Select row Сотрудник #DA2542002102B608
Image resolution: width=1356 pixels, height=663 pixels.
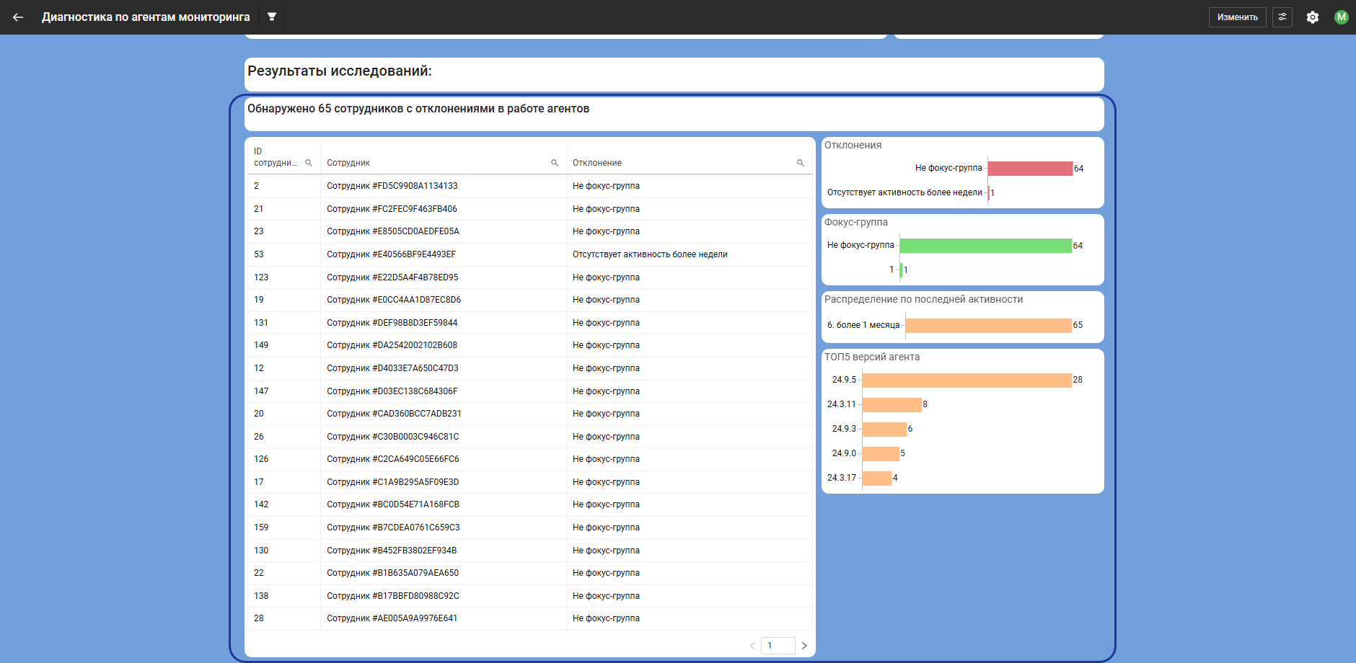(x=530, y=345)
